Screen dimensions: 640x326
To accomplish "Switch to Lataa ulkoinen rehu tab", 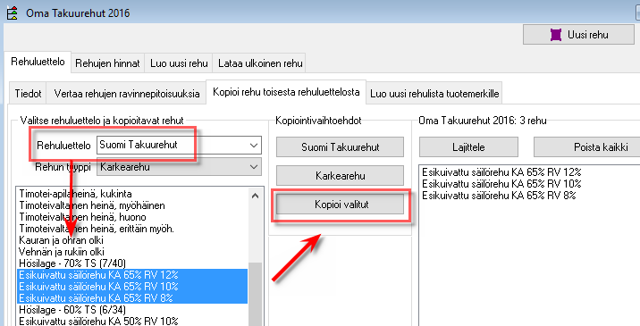I will pyautogui.click(x=260, y=63).
